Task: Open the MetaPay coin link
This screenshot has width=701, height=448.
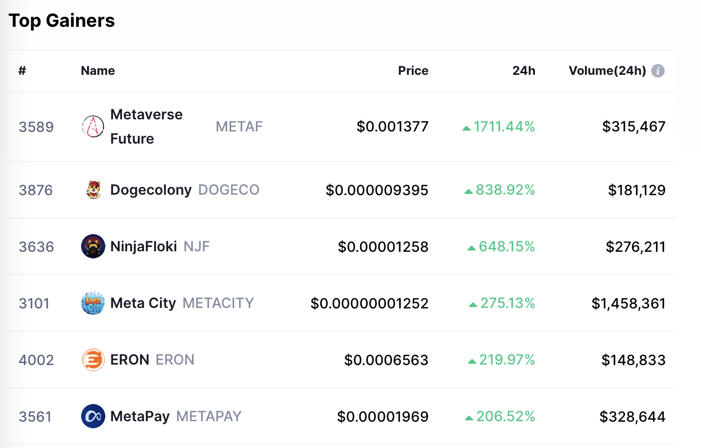Action: click(x=140, y=417)
